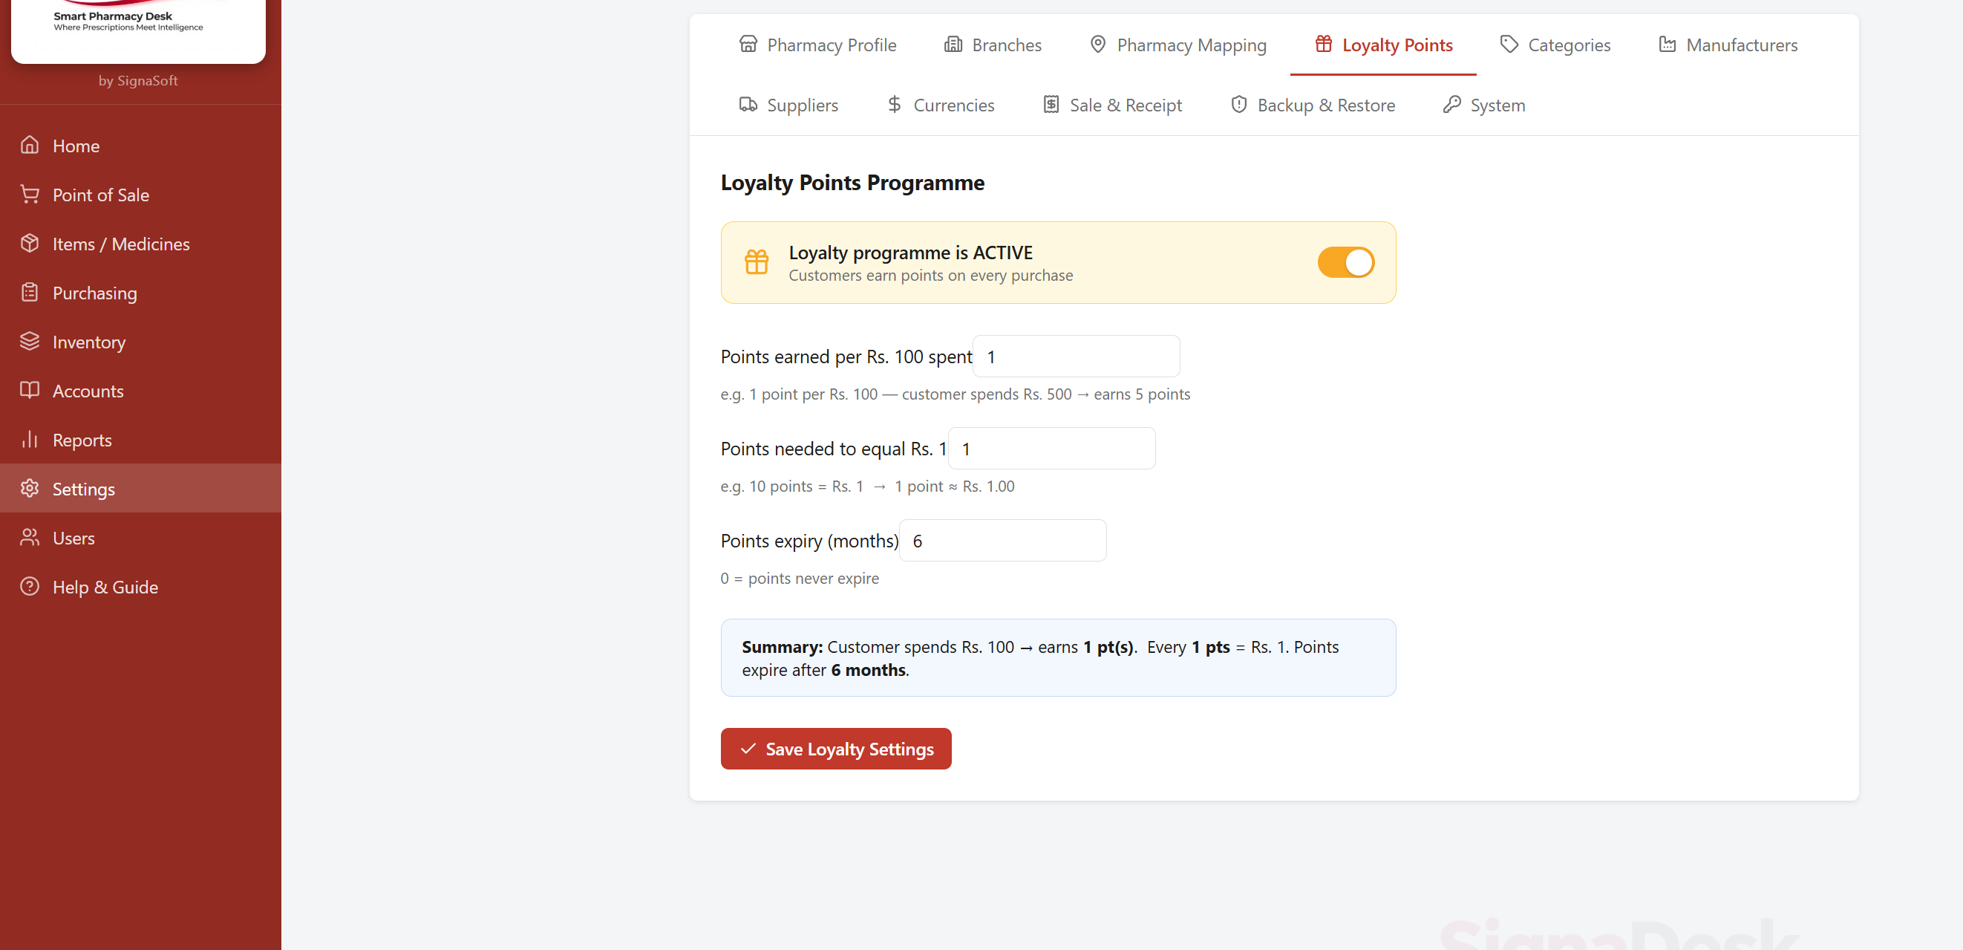Disable the loyalty programme toggle
This screenshot has height=950, width=1963.
[x=1345, y=262]
